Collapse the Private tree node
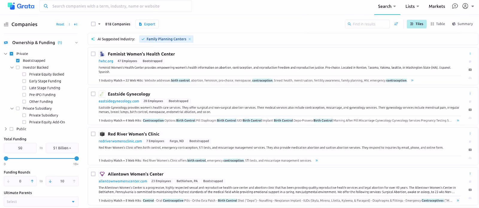 (x=5, y=54)
